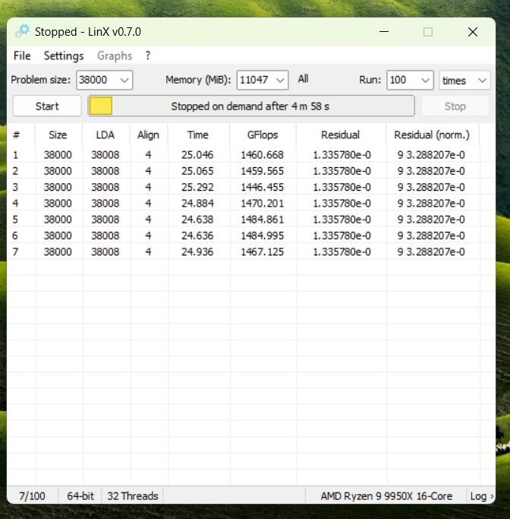Click the yellow progress bar segment

(x=101, y=106)
